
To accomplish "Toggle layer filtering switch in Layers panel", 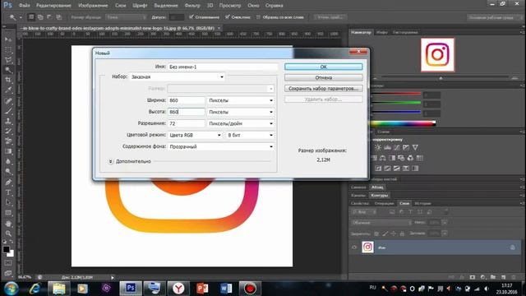I will coord(446,212).
